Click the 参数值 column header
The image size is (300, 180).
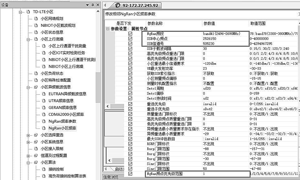click(x=209, y=24)
